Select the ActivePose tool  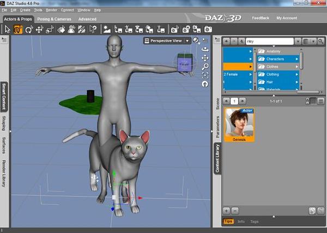pyautogui.click(x=61, y=29)
